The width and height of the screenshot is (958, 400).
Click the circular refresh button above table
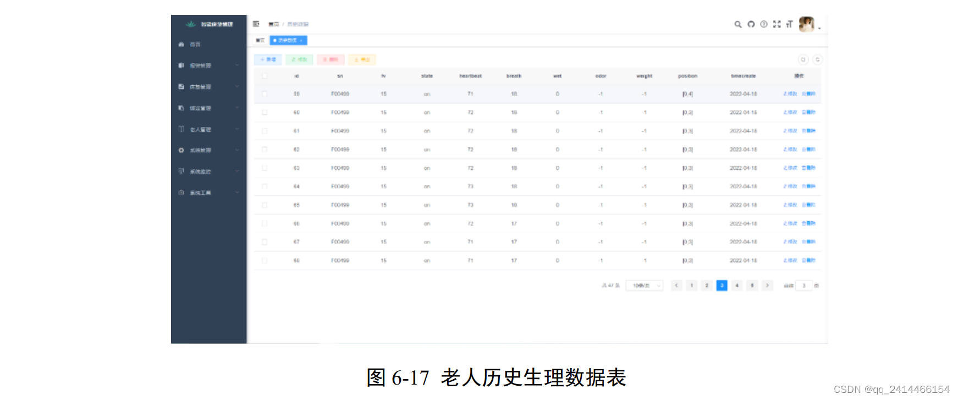coord(818,59)
